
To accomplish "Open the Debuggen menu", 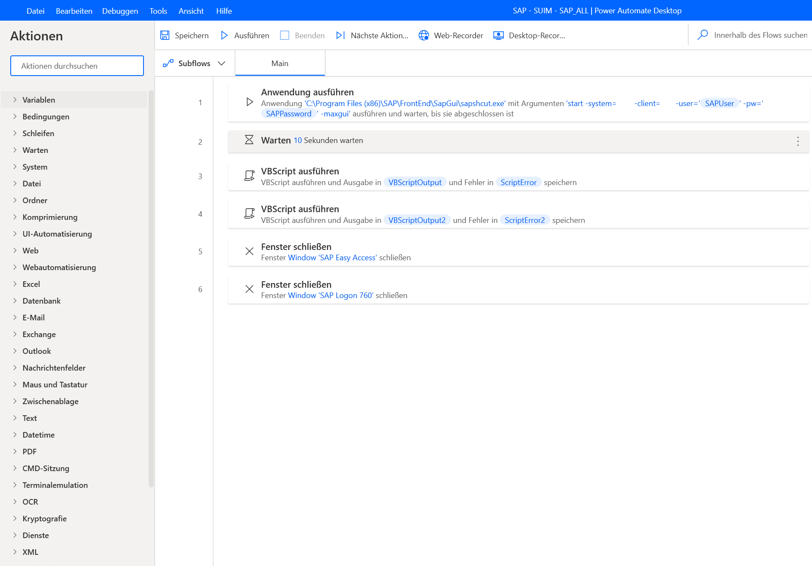I will pos(120,11).
